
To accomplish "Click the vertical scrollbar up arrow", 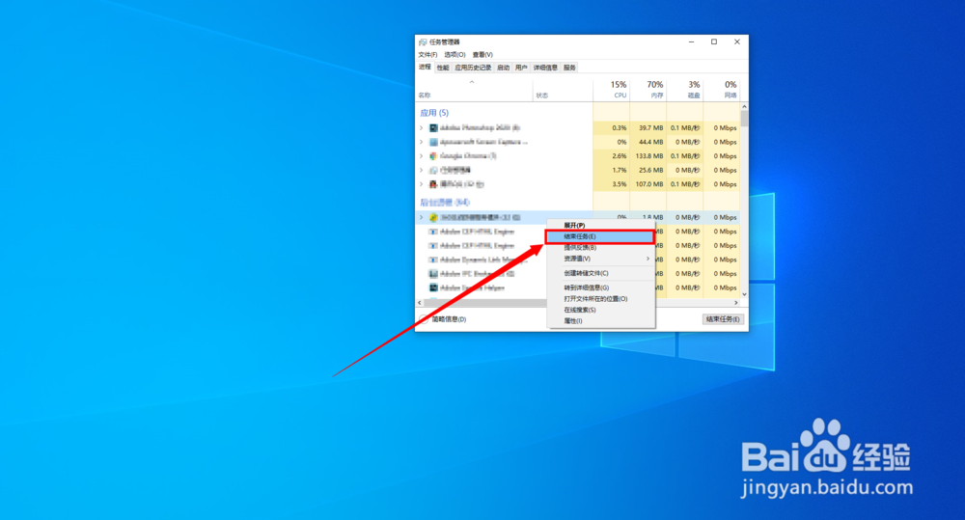I will tap(745, 106).
